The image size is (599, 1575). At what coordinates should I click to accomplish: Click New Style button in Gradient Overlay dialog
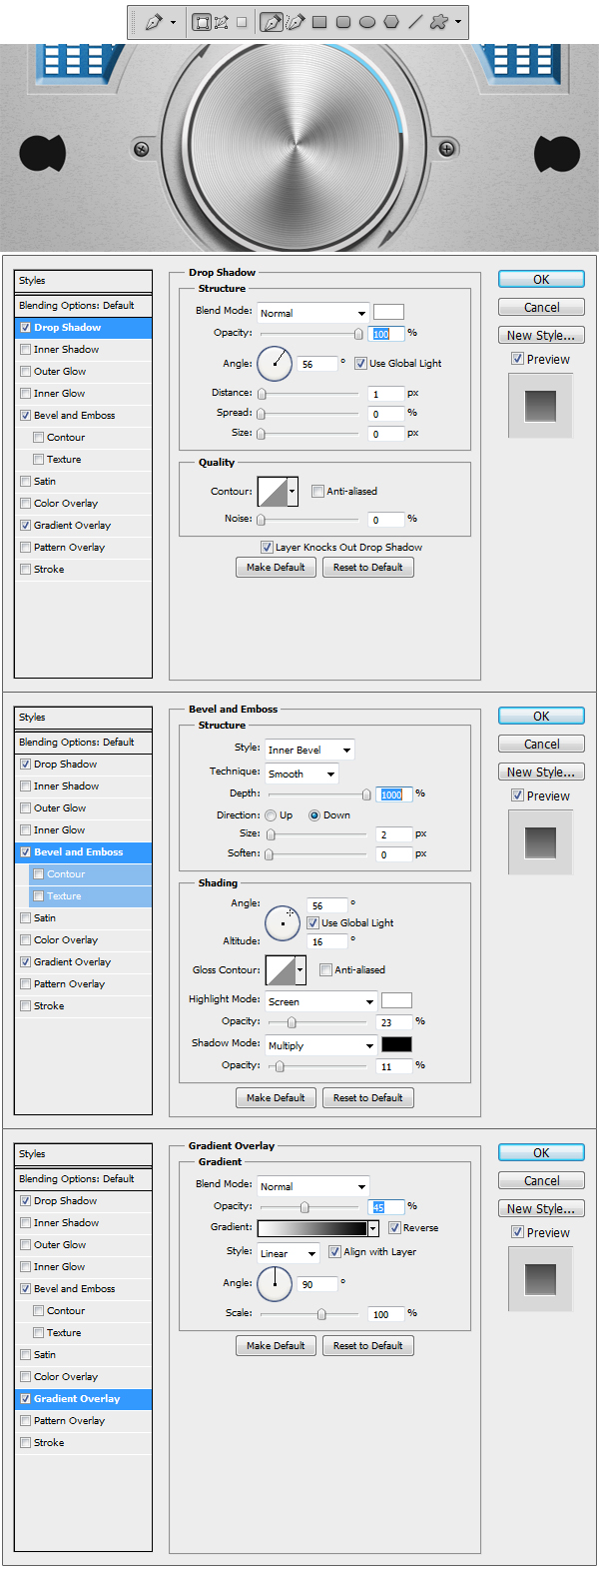pyautogui.click(x=541, y=1209)
